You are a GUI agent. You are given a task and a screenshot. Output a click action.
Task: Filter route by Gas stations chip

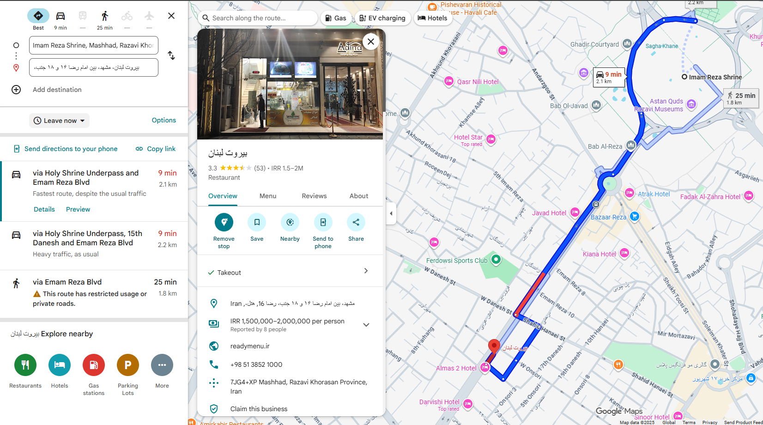[x=336, y=18]
